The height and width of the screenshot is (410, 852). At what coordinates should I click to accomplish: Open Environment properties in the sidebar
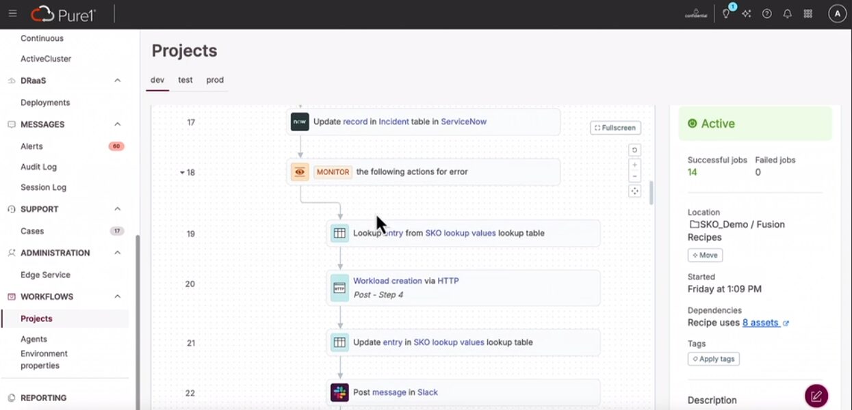tap(44, 359)
